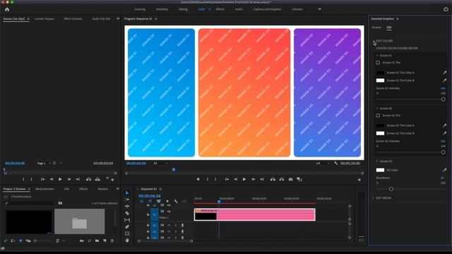
Task: Click Lift button in Program monitor
Action: pyautogui.click(x=273, y=179)
